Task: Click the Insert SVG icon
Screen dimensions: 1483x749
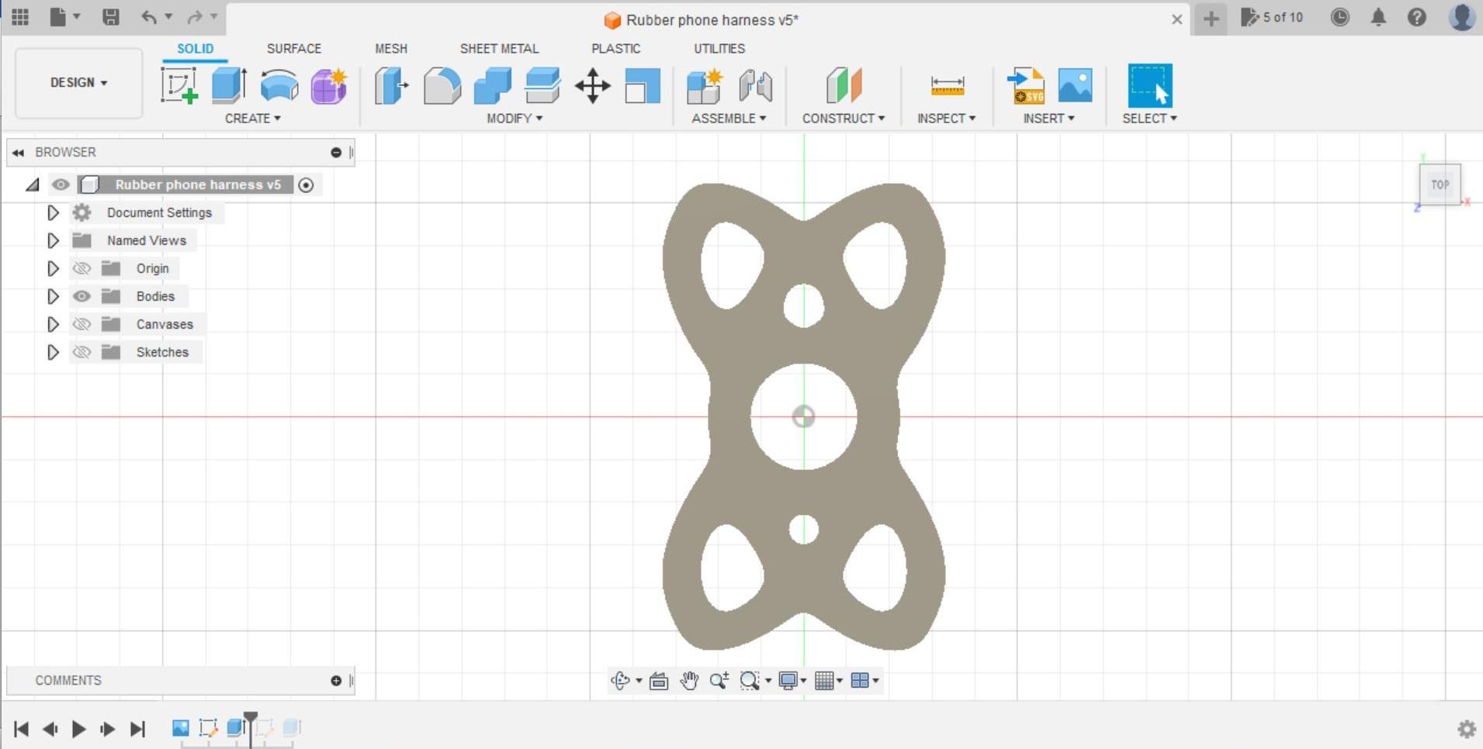Action: pos(1026,85)
